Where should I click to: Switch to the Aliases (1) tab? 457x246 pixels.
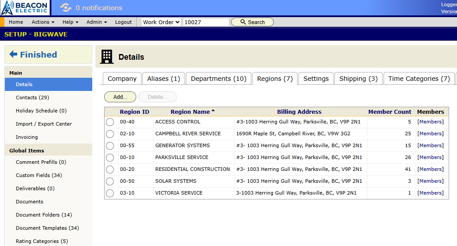pyautogui.click(x=163, y=79)
